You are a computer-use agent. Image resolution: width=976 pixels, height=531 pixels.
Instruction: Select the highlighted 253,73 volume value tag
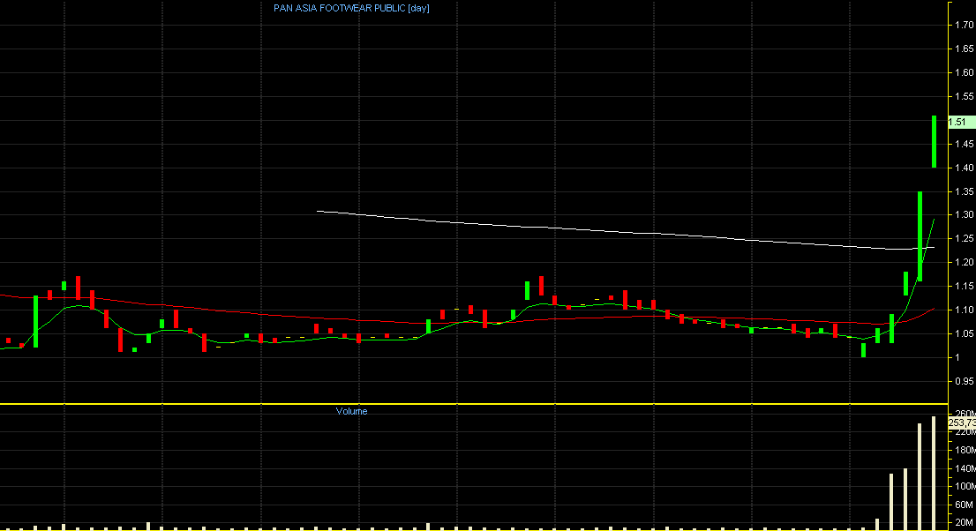(x=962, y=423)
